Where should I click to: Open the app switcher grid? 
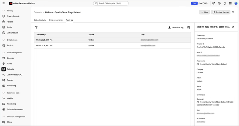click(230, 3)
